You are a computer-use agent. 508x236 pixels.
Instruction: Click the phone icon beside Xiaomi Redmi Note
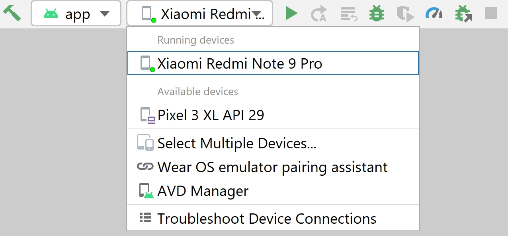point(147,63)
